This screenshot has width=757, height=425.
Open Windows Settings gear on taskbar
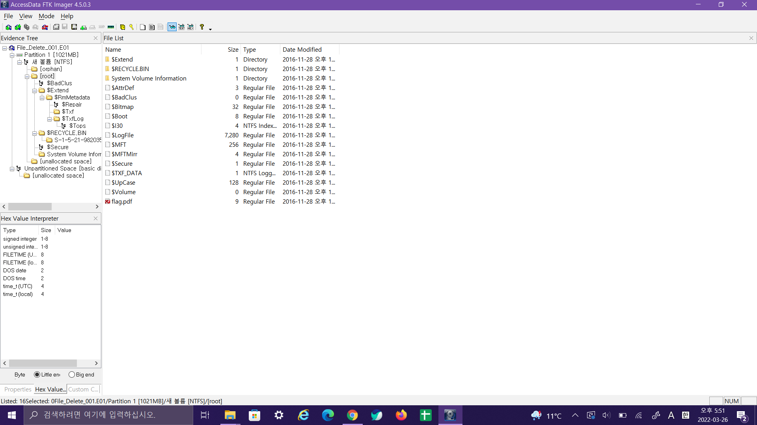[279, 415]
